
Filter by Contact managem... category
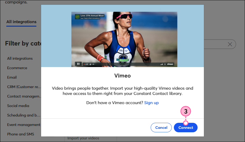point(24,96)
